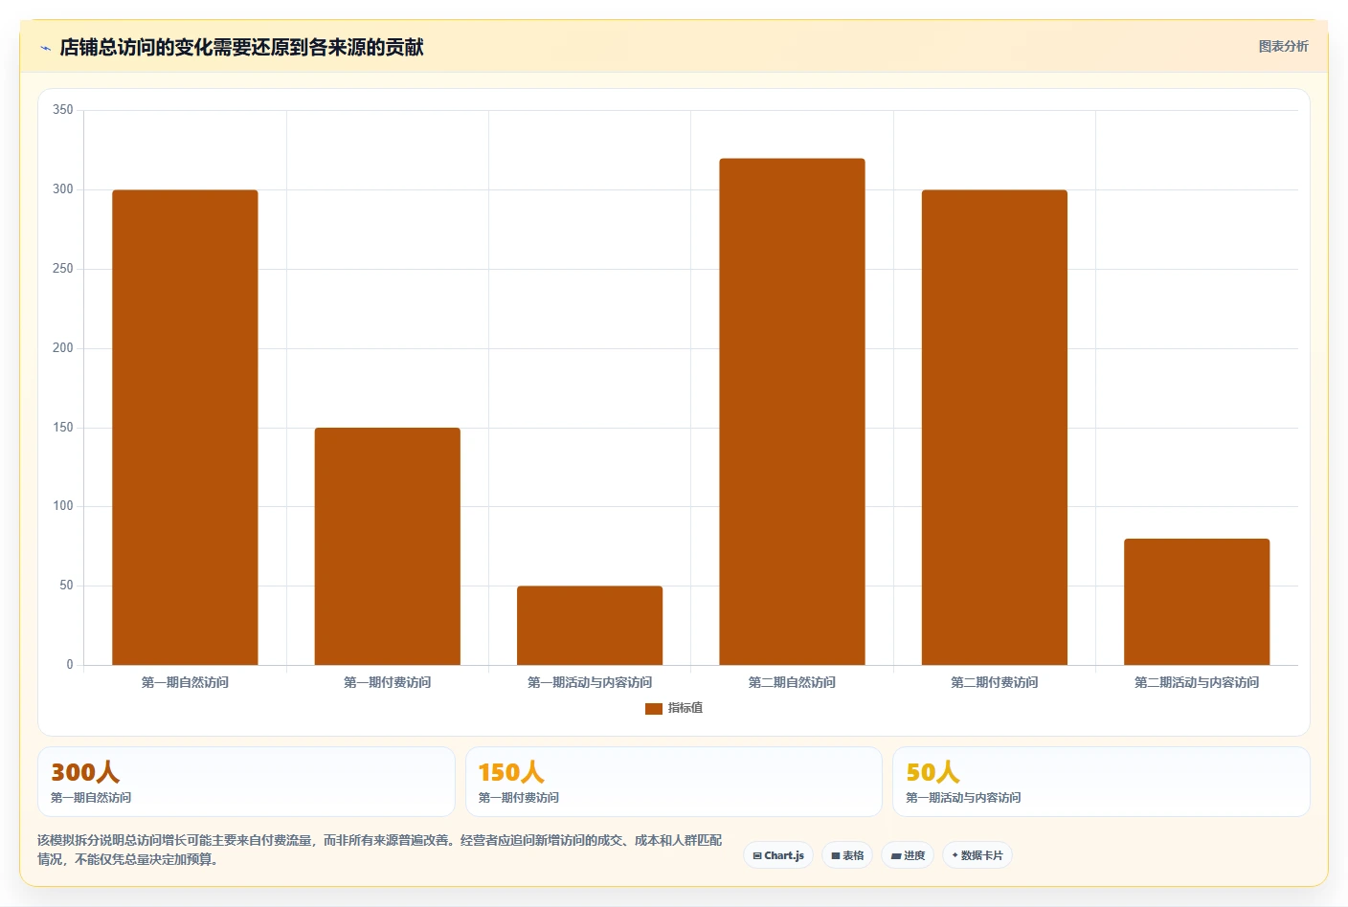This screenshot has width=1348, height=907.
Task: Click the icon in the Chart.js chip
Action: click(x=757, y=856)
